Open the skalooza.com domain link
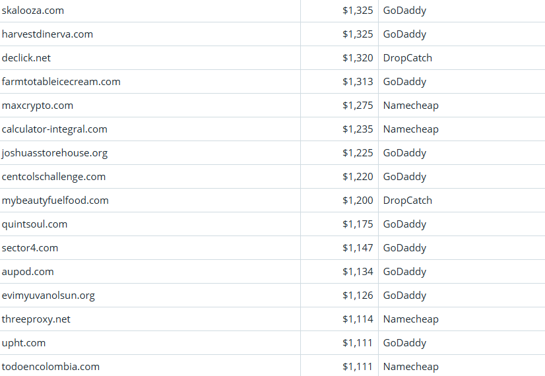Image resolution: width=545 pixels, height=376 pixels. pos(33,11)
